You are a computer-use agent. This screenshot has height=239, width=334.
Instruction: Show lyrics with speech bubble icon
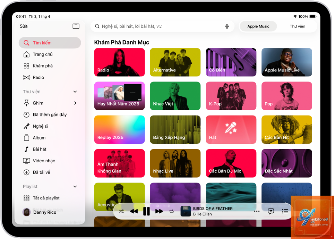click(x=271, y=211)
